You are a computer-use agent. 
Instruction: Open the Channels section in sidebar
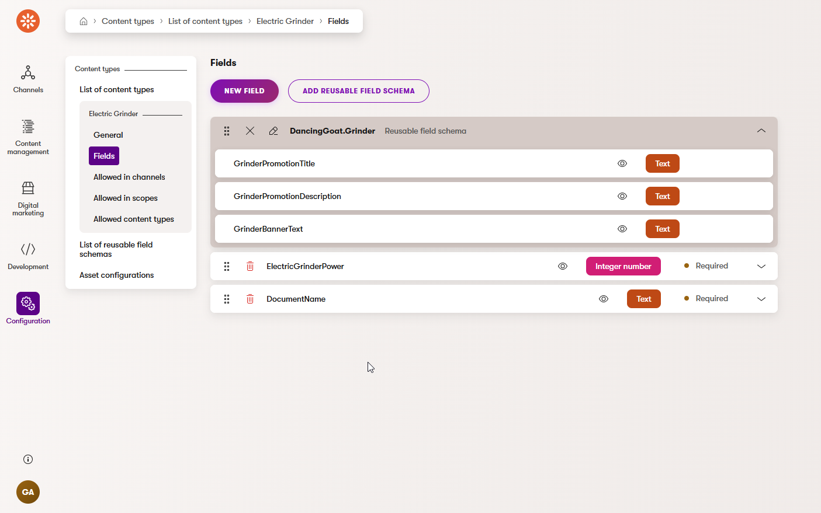(28, 79)
